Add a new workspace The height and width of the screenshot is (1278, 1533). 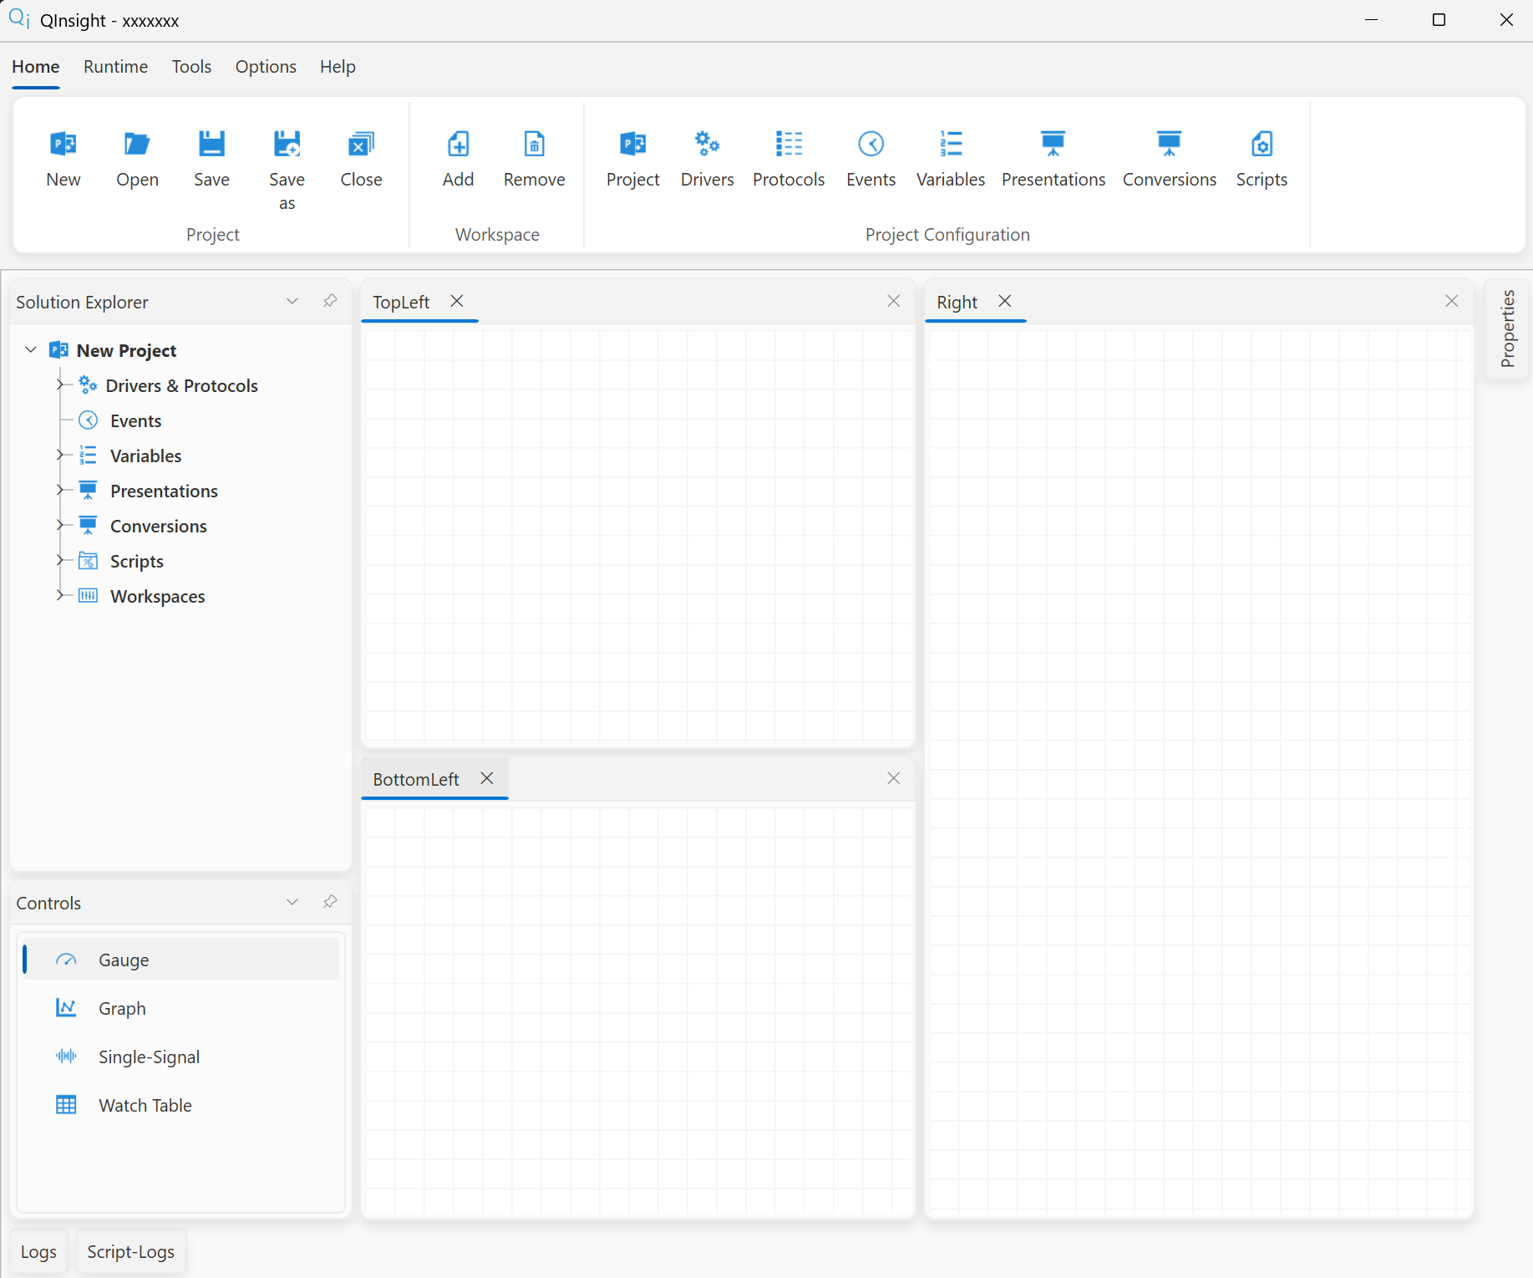(458, 159)
